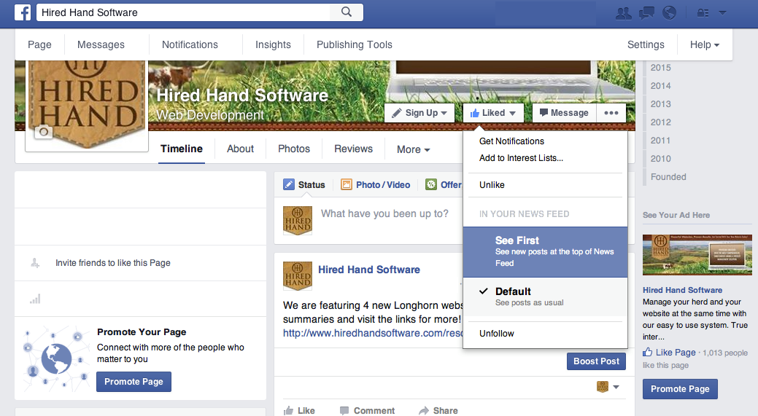Click the Promote Your Page globe graphic

56,358
